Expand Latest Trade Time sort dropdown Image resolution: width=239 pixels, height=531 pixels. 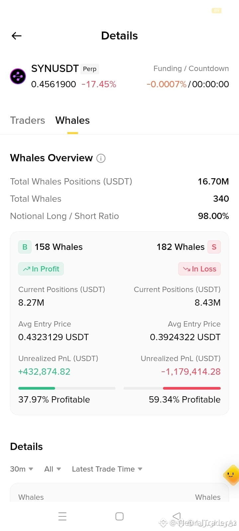click(x=107, y=469)
